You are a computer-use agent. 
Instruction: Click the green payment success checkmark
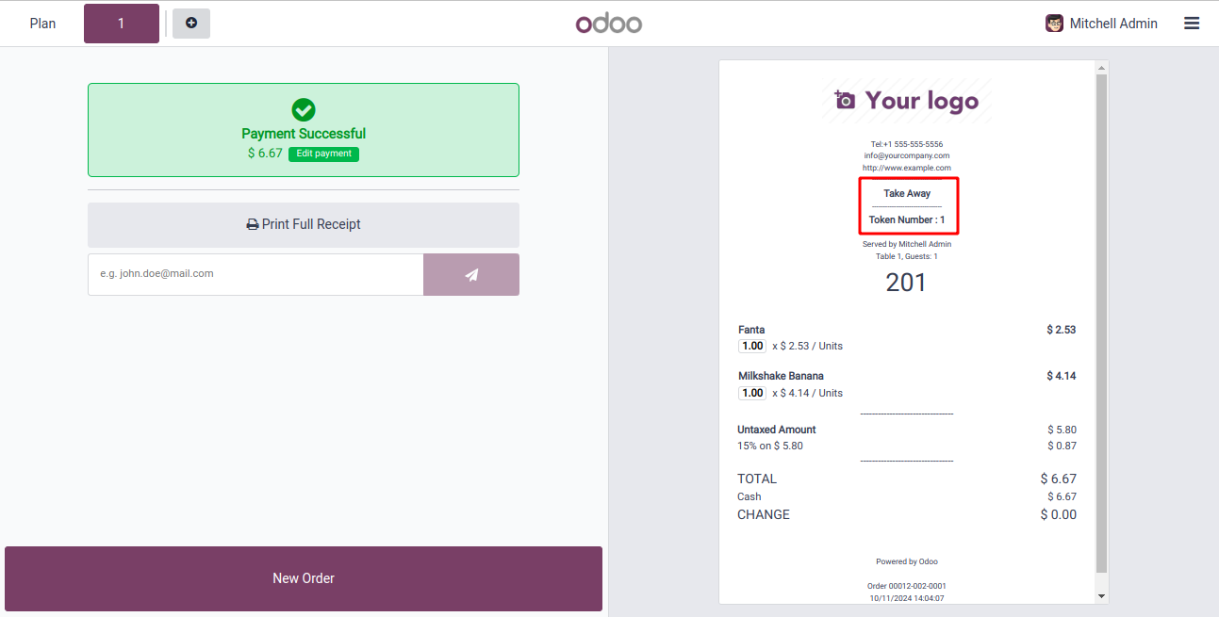pyautogui.click(x=304, y=109)
